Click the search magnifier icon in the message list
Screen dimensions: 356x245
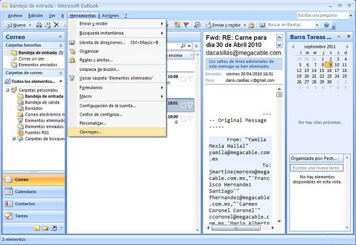tap(183, 46)
